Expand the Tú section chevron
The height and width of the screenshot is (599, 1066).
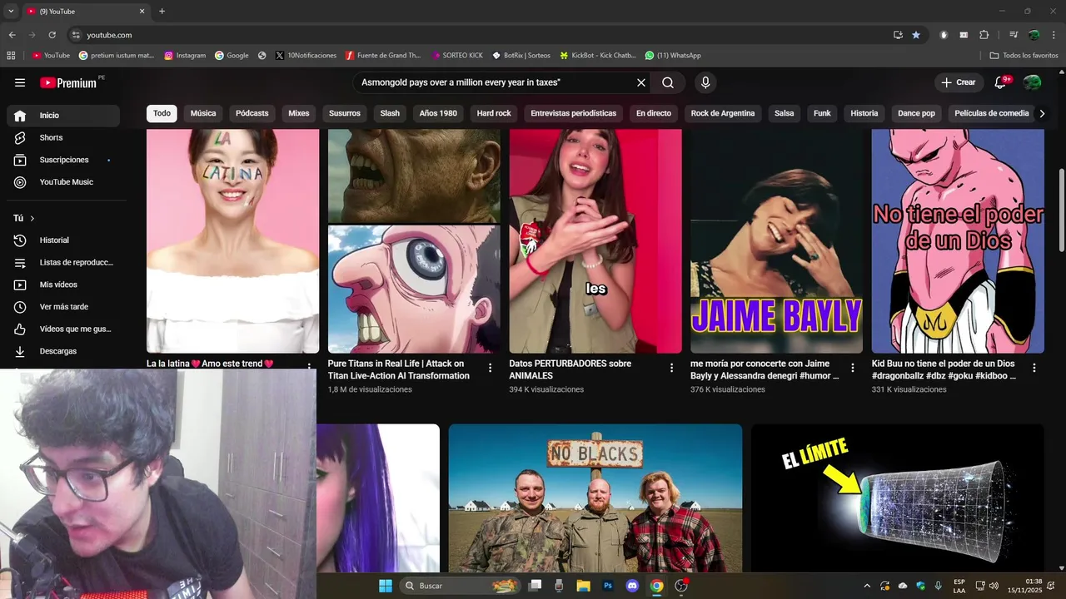click(32, 219)
